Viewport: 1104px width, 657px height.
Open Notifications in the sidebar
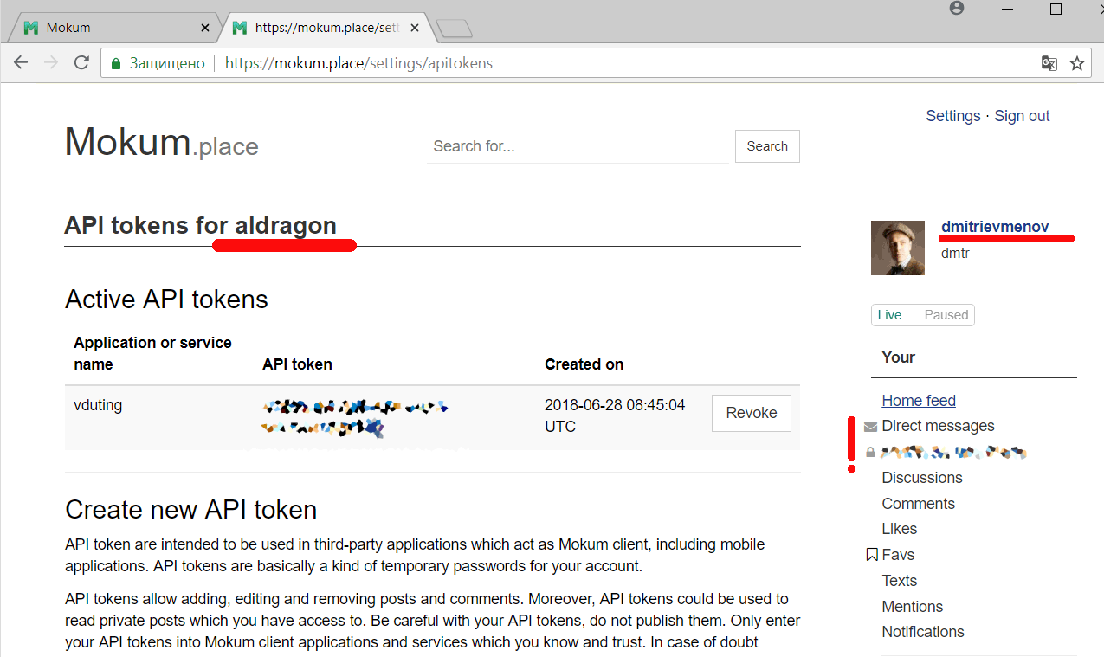click(922, 632)
